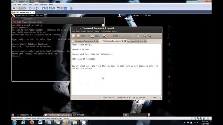223x125 pixels.
Task: Open the Tab Width dropdown
Action: [x=123, y=98]
